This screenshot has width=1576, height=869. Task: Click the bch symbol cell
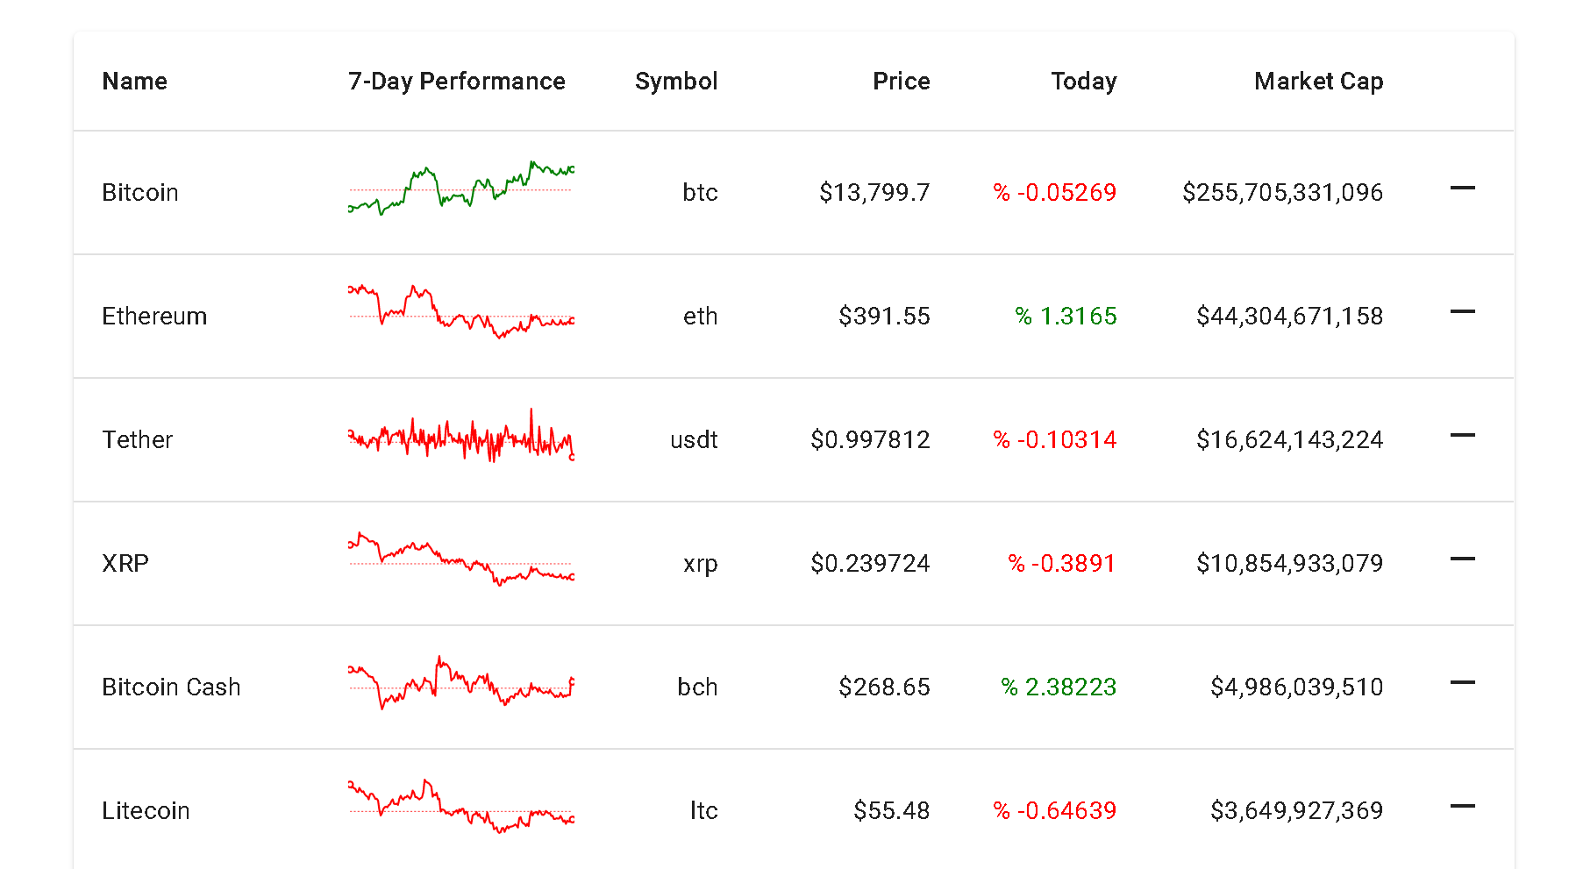point(697,687)
